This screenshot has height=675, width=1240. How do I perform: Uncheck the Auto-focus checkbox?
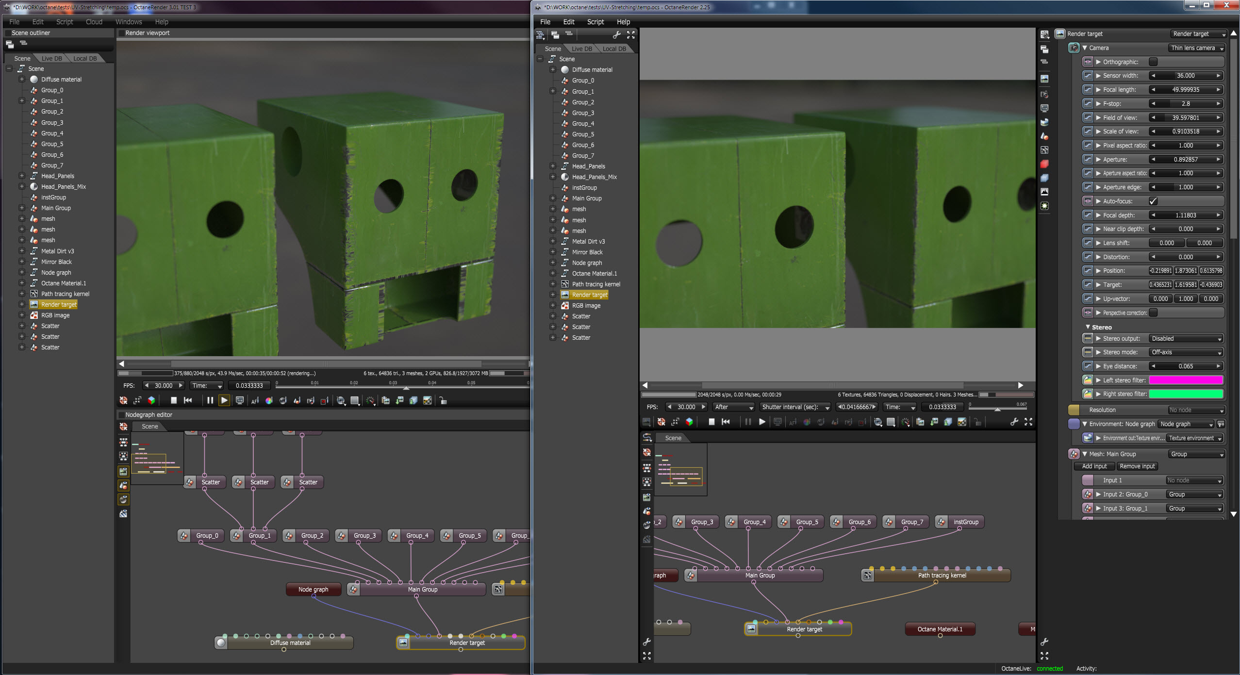pos(1153,201)
